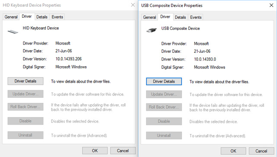
Task: Click Disable button in HID Keyboard window
Action: (x=26, y=121)
